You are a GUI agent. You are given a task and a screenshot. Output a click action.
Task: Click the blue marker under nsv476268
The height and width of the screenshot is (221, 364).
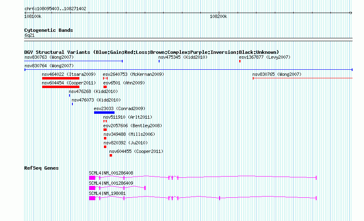(x=70, y=95)
